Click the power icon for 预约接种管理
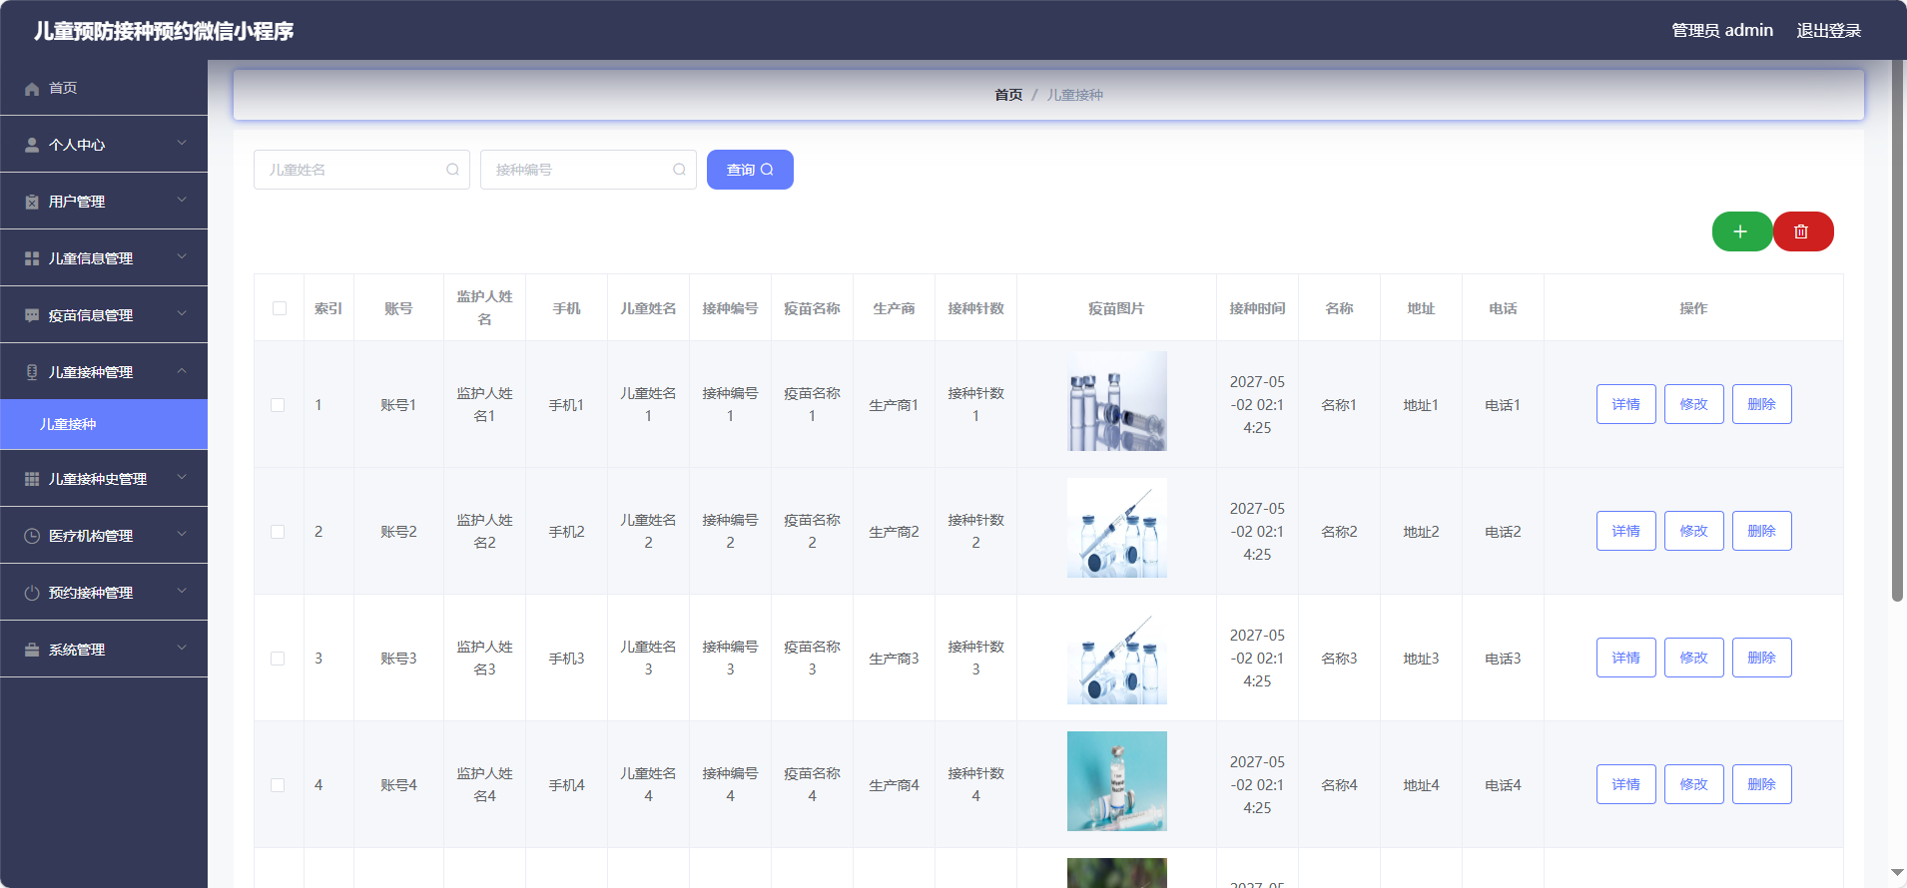1907x888 pixels. (32, 594)
